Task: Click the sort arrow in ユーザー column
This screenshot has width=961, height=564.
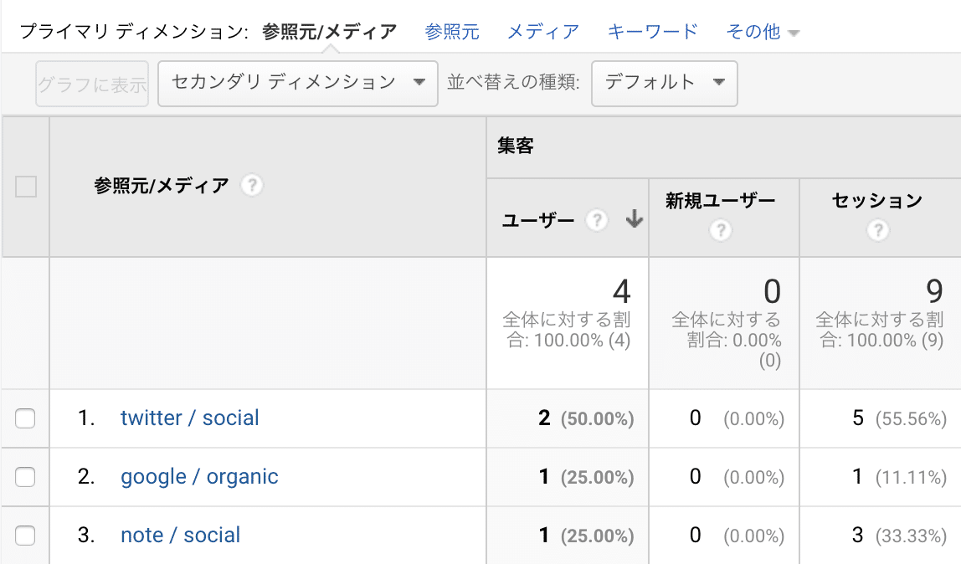Action: 634,220
